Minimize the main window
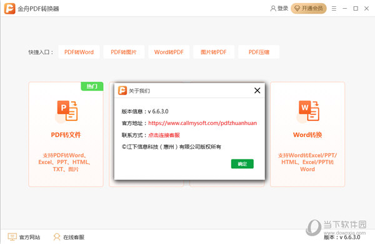The image size is (375, 244). pos(344,8)
